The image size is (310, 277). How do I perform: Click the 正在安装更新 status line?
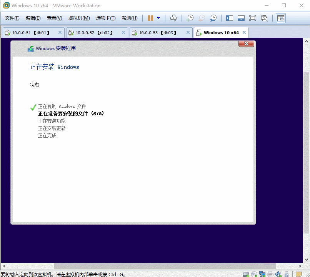point(52,128)
